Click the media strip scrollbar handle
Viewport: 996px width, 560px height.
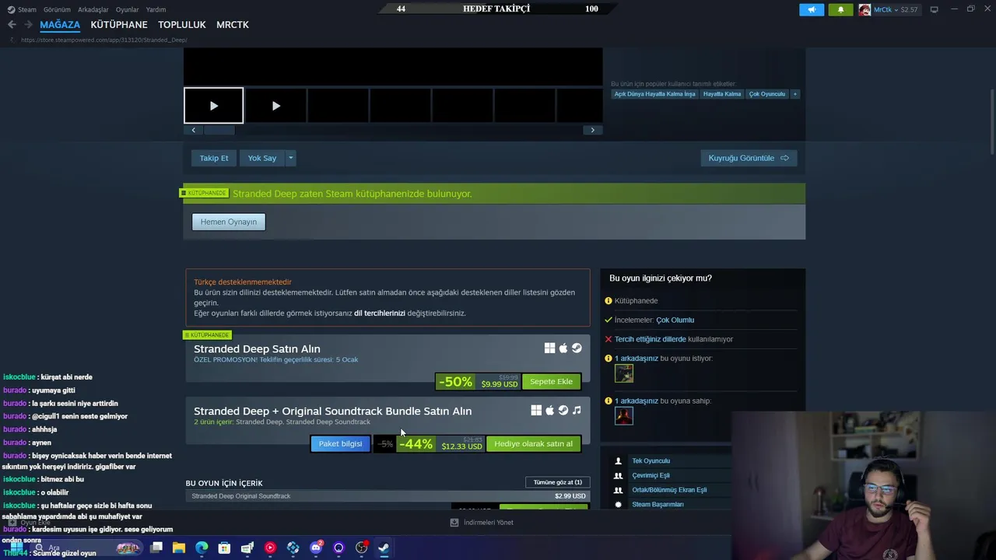[219, 130]
